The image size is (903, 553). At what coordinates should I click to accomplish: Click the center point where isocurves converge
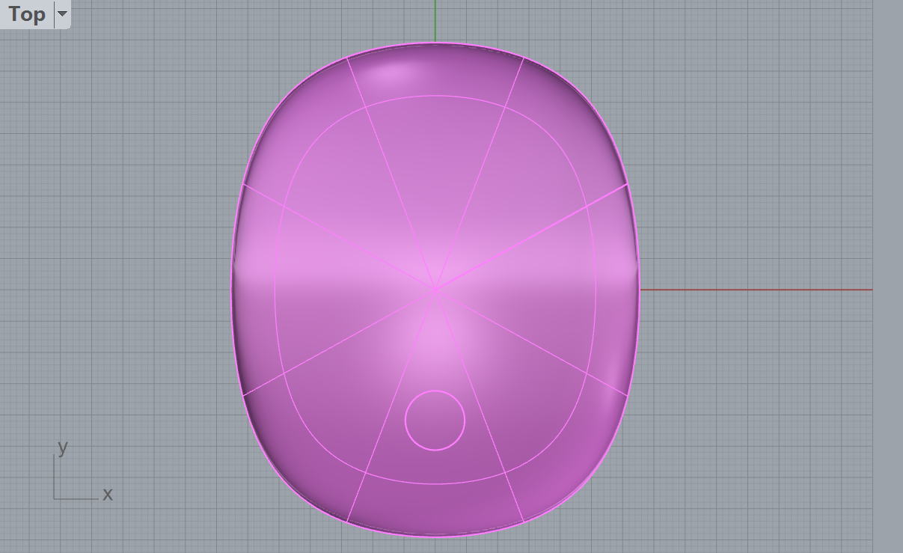pos(435,289)
